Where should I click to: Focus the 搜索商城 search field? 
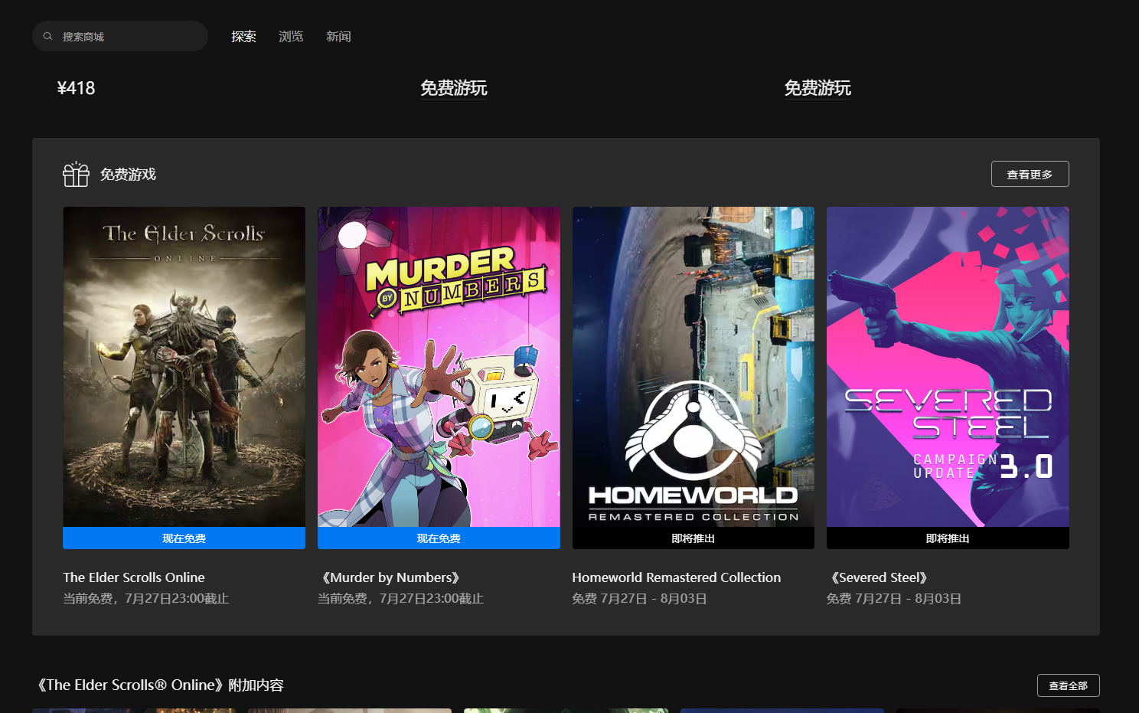coord(120,36)
